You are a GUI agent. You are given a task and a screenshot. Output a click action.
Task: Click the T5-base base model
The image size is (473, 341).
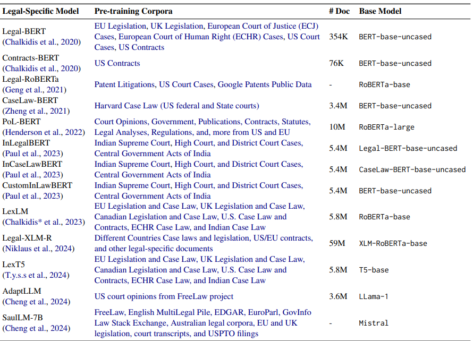click(x=374, y=270)
